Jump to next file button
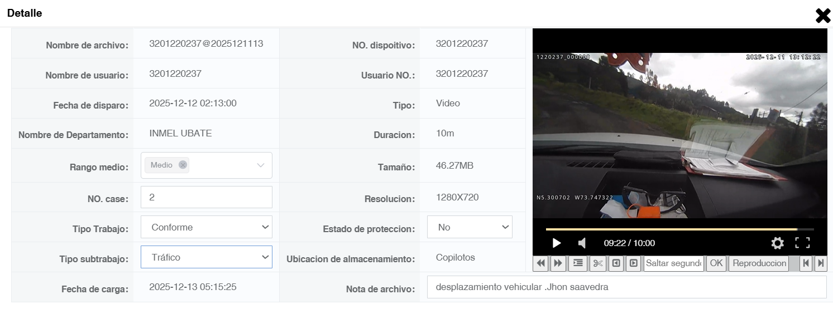Viewport: 833px width, 309px height. coord(820,263)
